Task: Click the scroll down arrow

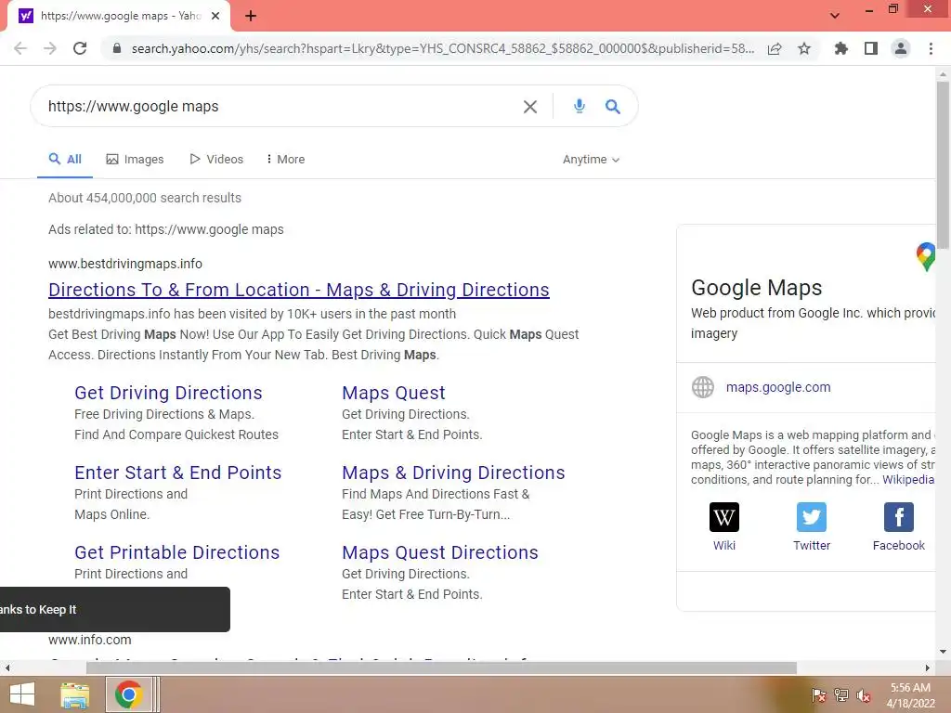Action: tap(943, 652)
